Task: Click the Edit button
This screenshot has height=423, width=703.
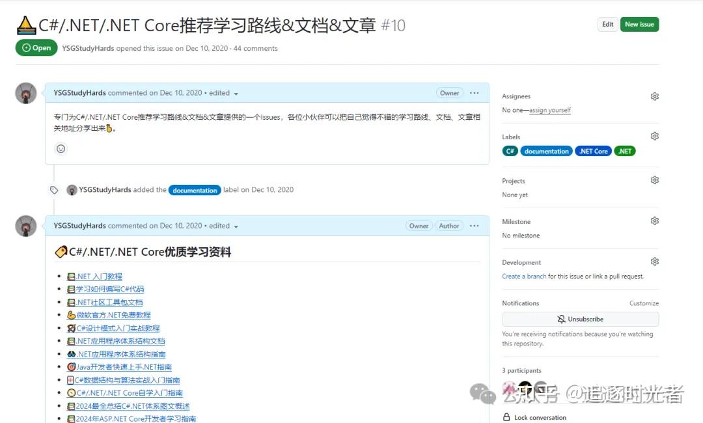Action: pyautogui.click(x=607, y=23)
